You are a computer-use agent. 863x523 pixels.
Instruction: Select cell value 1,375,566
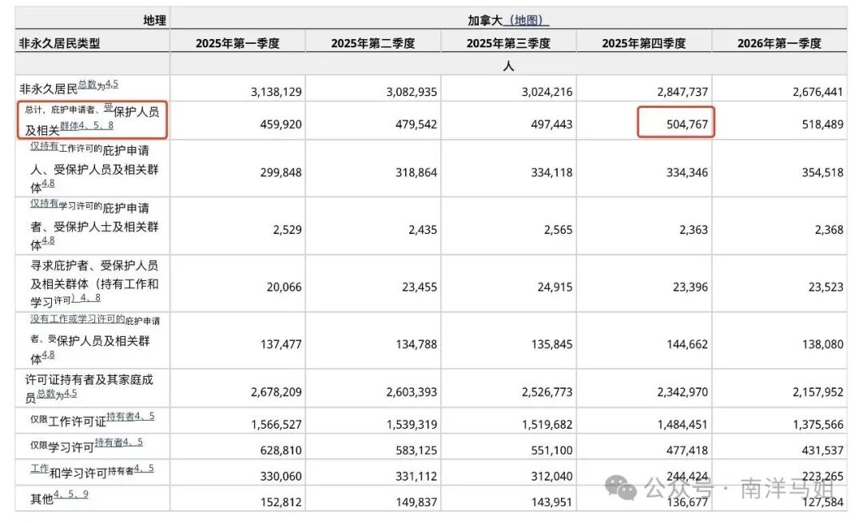(818, 425)
